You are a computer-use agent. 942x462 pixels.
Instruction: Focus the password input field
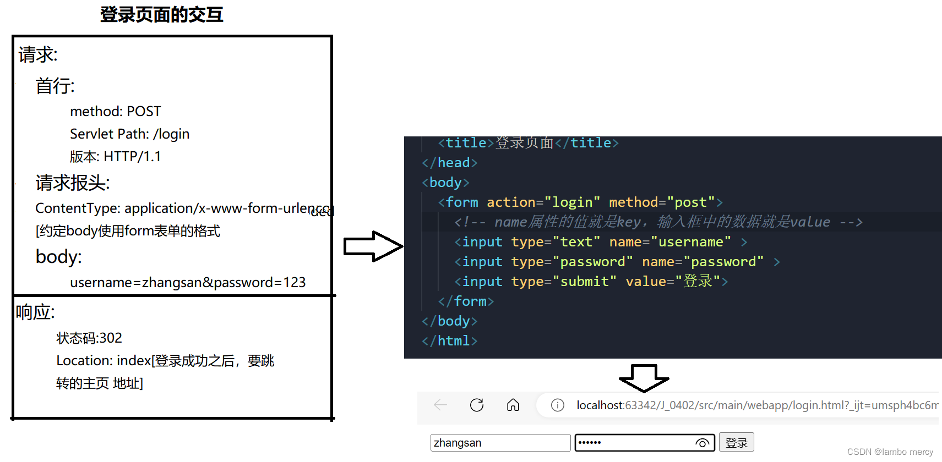coord(645,443)
